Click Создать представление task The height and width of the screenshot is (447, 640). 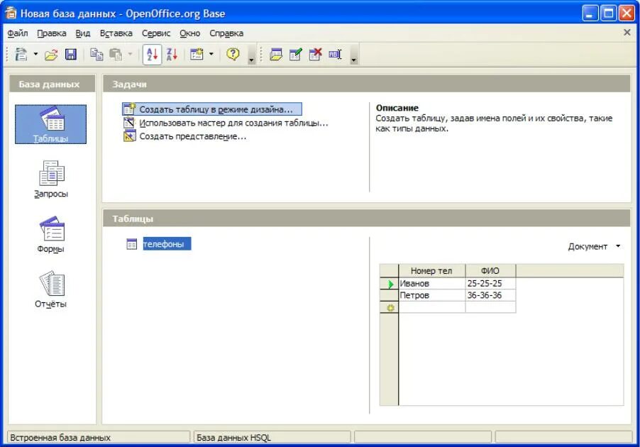[x=185, y=136]
